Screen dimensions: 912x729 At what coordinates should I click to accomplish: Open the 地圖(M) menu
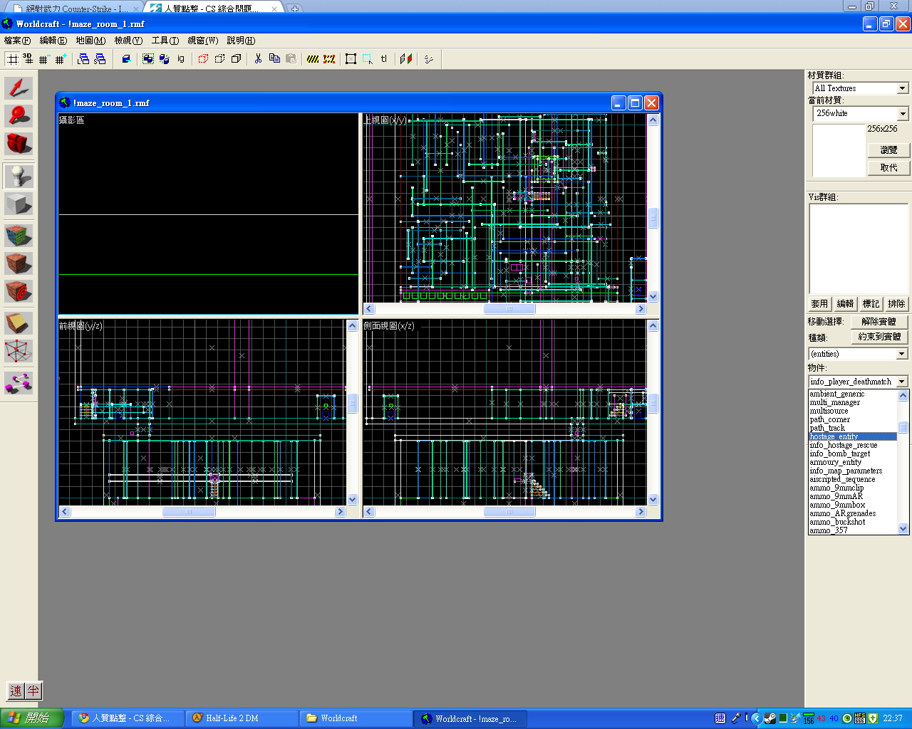[x=90, y=41]
